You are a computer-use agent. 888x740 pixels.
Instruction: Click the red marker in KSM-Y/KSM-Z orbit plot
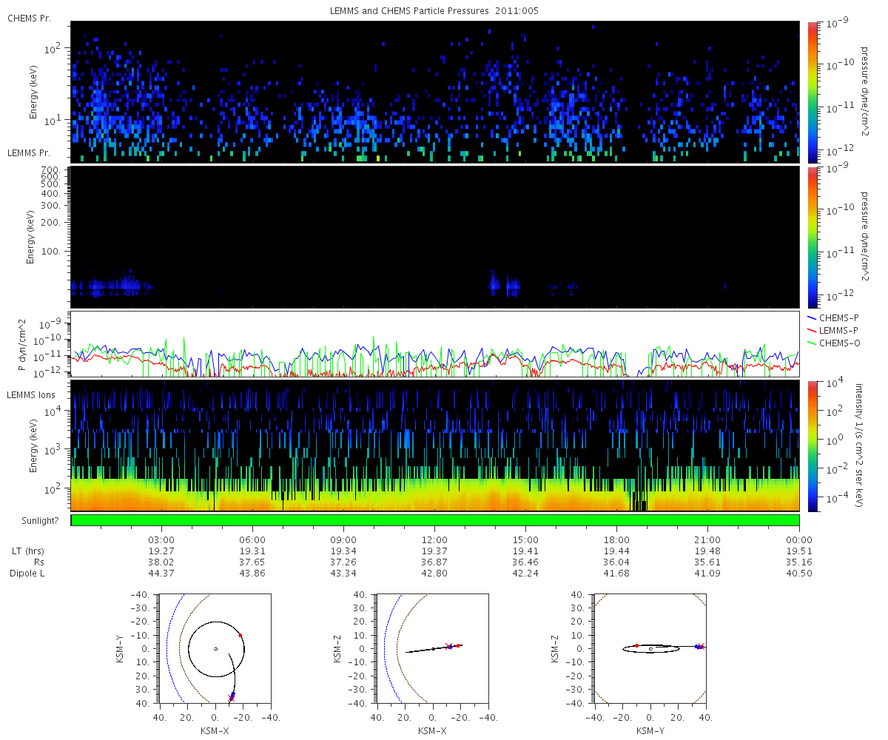tap(636, 645)
